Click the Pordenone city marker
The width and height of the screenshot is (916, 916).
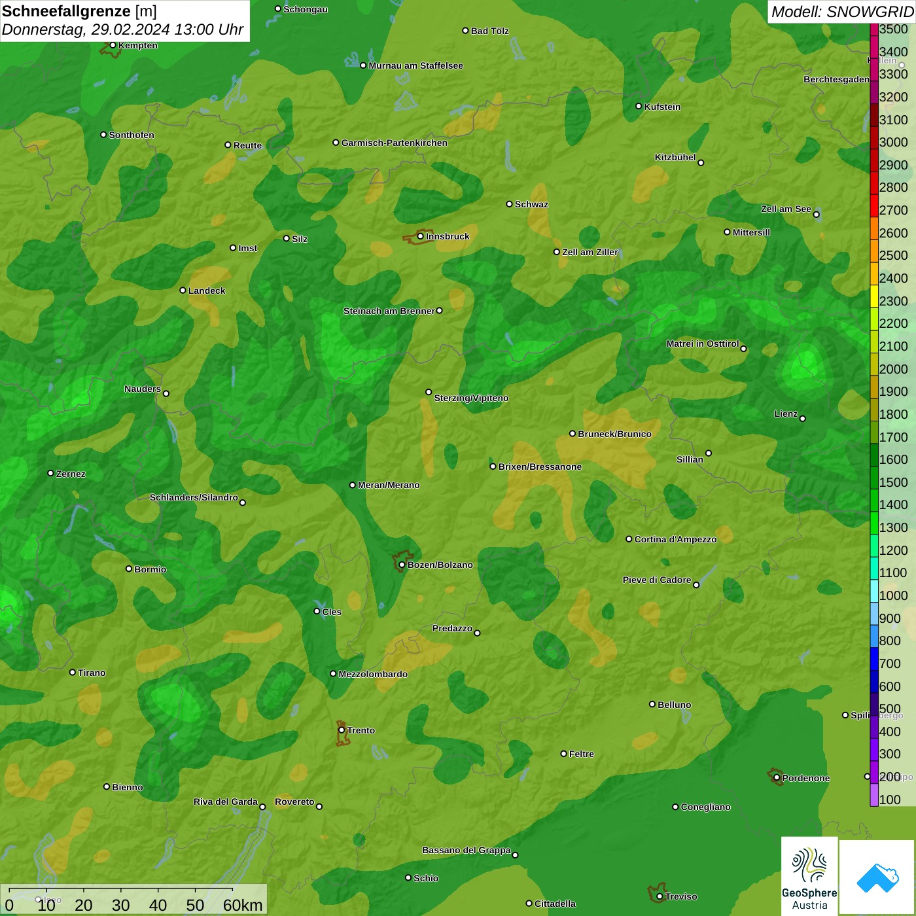pos(777,778)
